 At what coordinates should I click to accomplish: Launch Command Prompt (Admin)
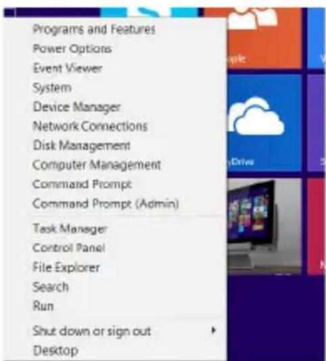tap(106, 203)
